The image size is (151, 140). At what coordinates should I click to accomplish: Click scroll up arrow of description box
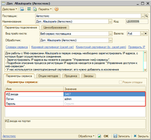[x=145, y=52]
